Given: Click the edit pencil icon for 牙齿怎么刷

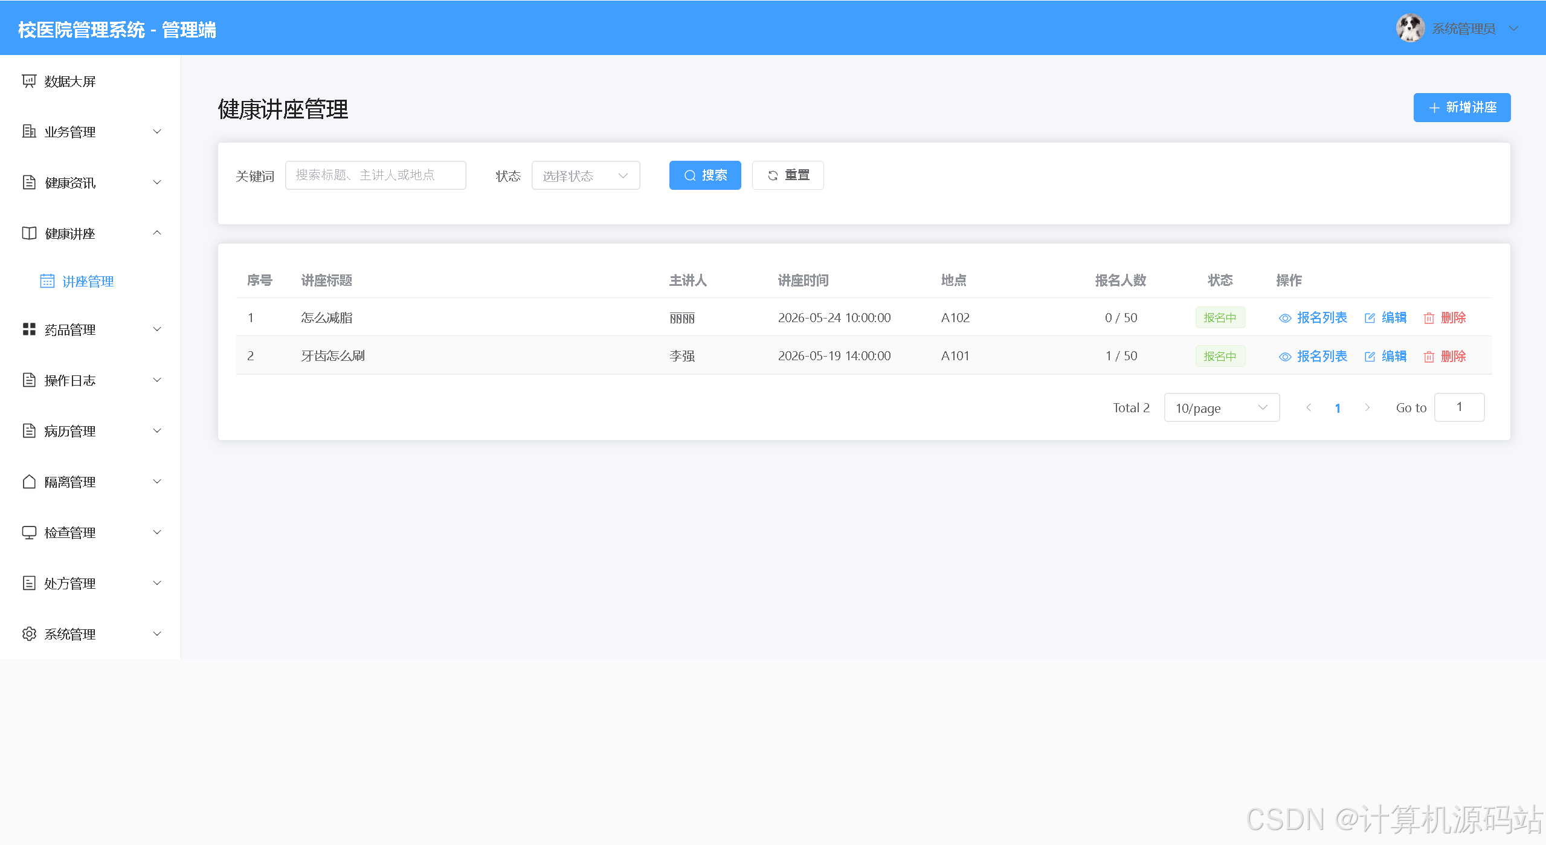Looking at the screenshot, I should tap(1370, 357).
